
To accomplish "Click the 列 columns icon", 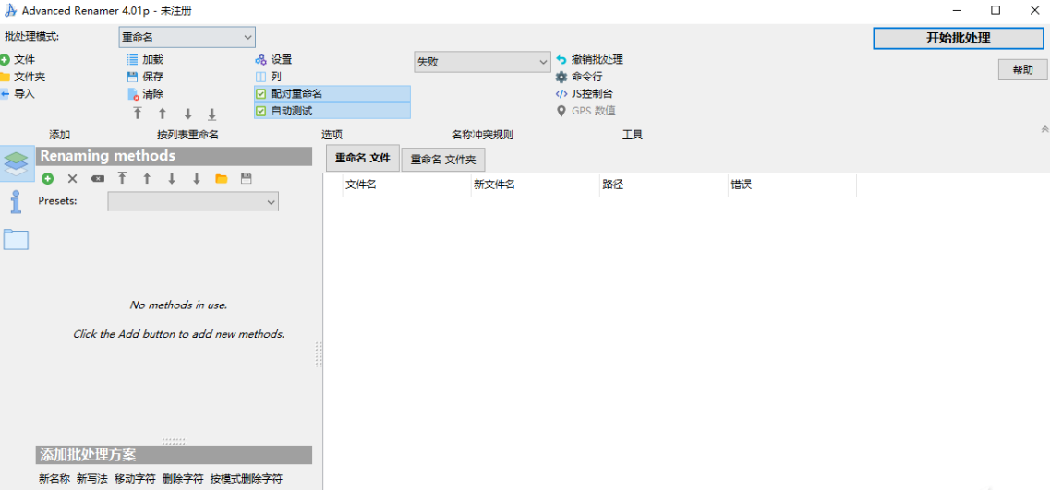I will pos(261,77).
